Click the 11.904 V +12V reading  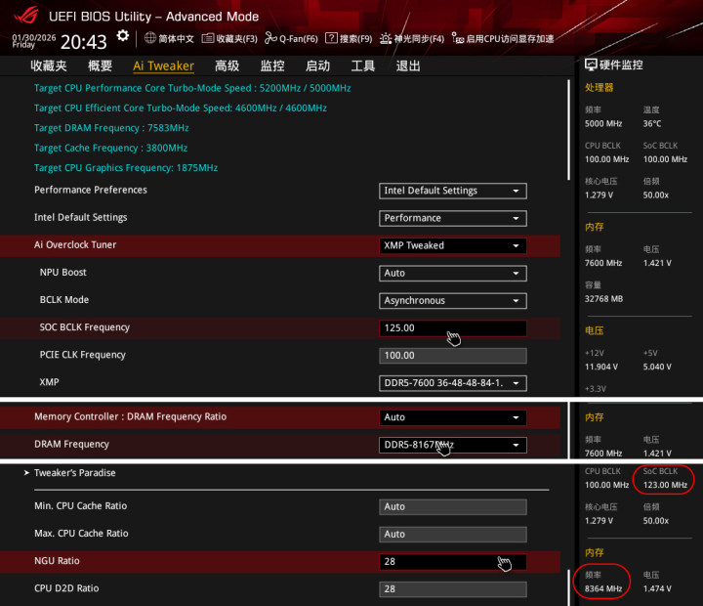[601, 367]
